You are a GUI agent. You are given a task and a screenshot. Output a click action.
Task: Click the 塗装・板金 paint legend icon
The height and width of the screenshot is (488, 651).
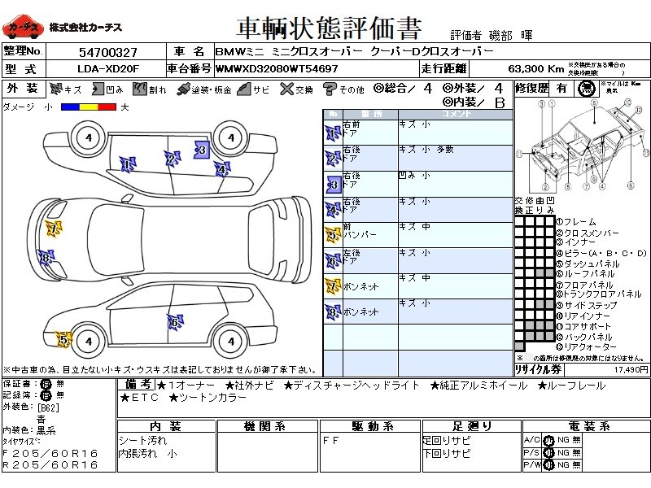point(183,89)
